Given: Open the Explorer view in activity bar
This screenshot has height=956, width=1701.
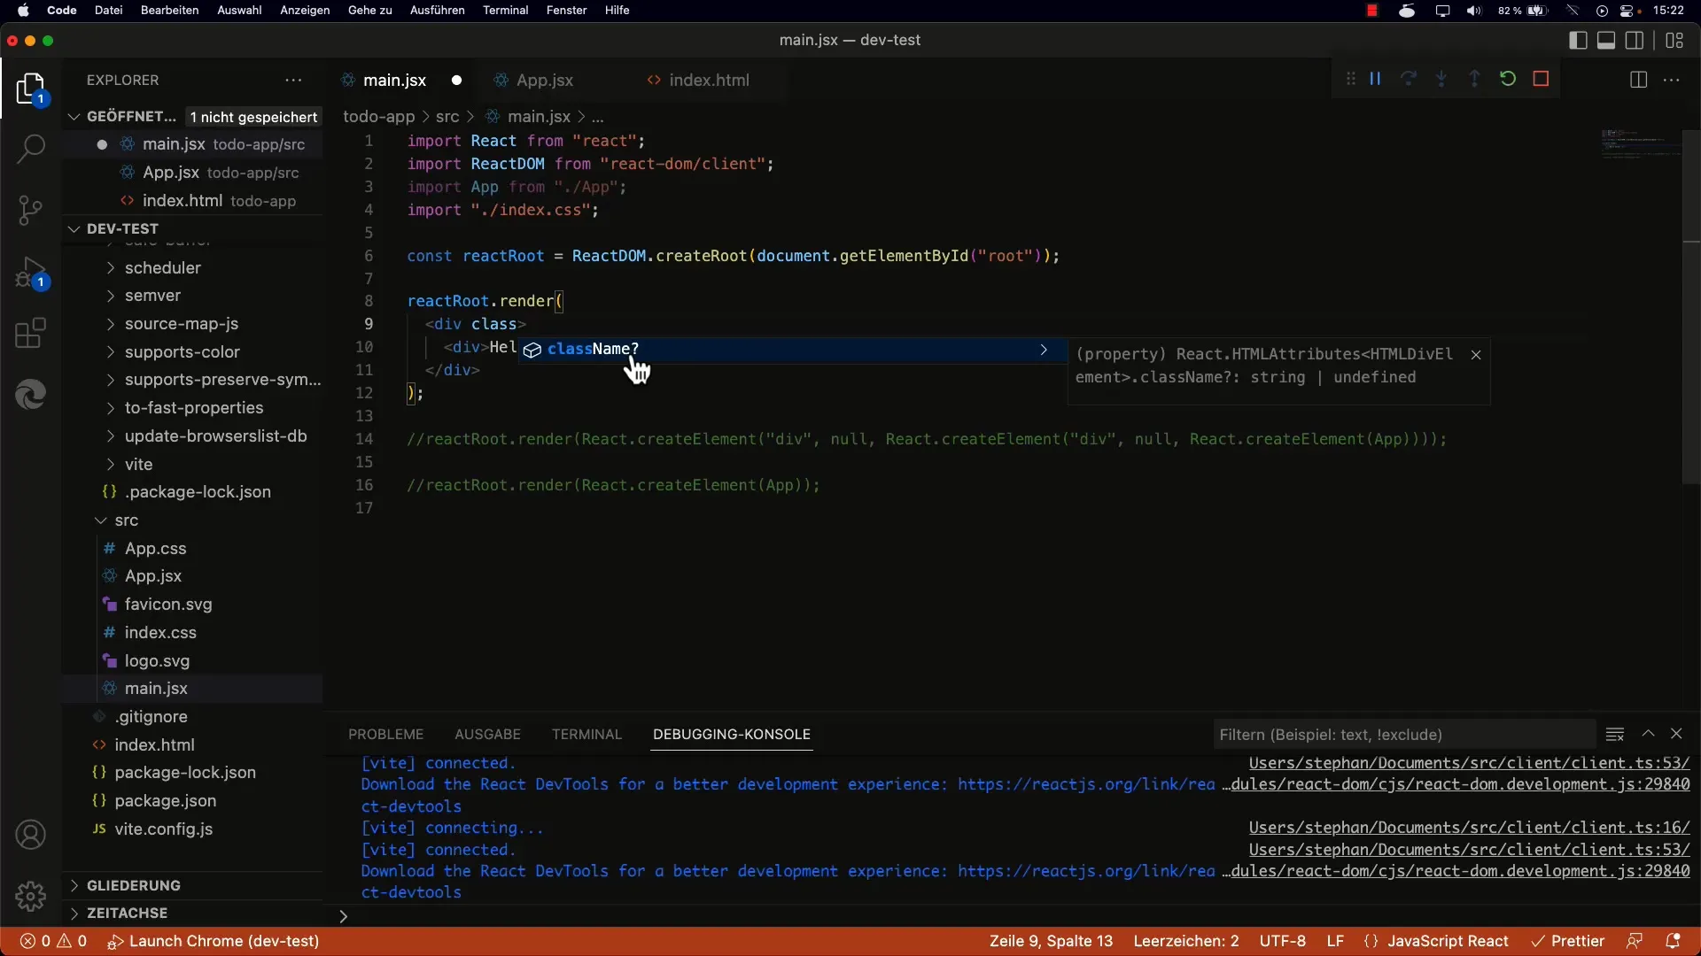Looking at the screenshot, I should 30,89.
